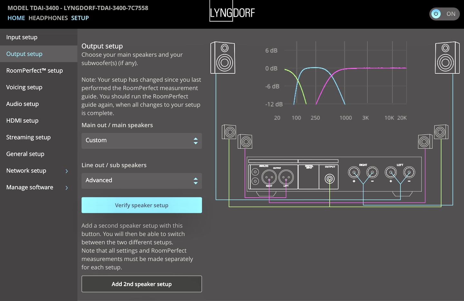Click the "3K" frequency axis label

365,118
